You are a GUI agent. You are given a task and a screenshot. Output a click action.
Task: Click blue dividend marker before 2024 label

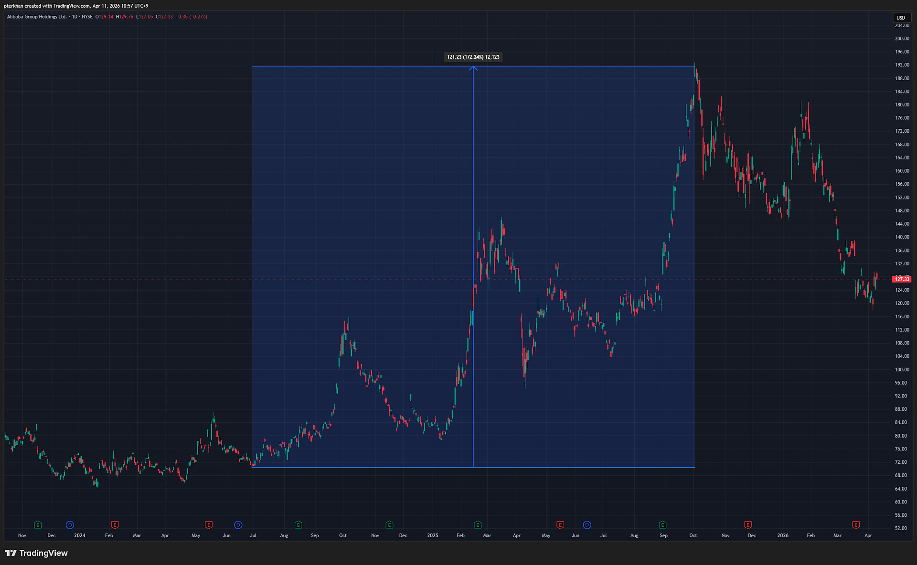[x=70, y=525]
